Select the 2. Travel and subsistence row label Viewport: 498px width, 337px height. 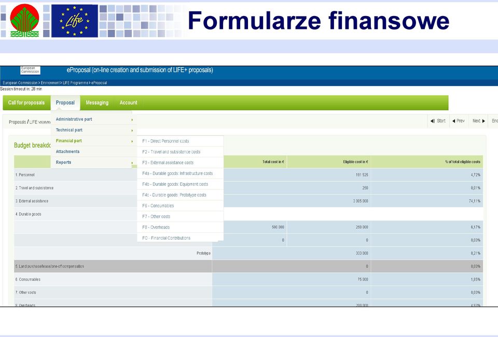pos(34,188)
